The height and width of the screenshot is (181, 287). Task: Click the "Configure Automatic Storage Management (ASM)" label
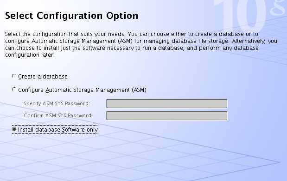click(x=82, y=90)
